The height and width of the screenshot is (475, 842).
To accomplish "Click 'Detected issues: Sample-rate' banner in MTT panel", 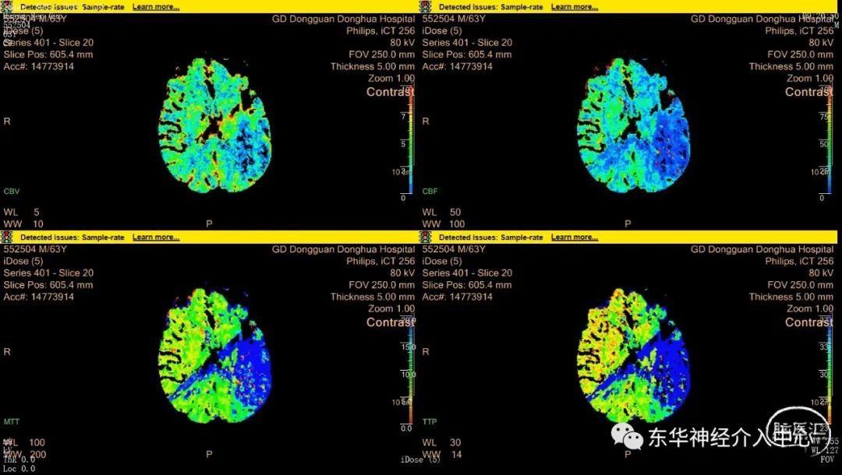I will [73, 237].
